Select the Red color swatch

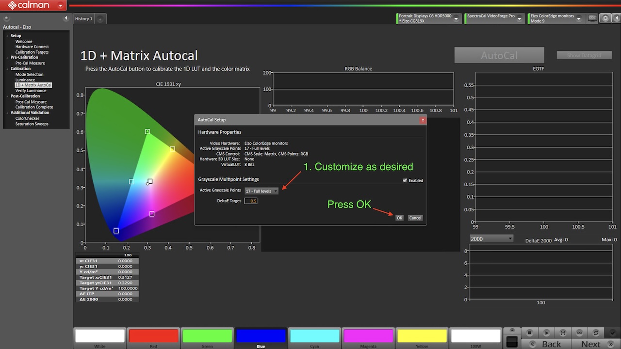pos(153,338)
